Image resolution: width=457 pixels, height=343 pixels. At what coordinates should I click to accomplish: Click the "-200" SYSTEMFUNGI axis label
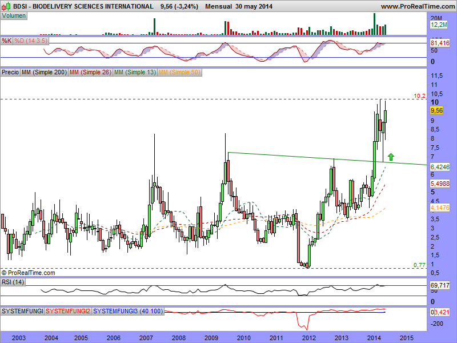(x=436, y=324)
